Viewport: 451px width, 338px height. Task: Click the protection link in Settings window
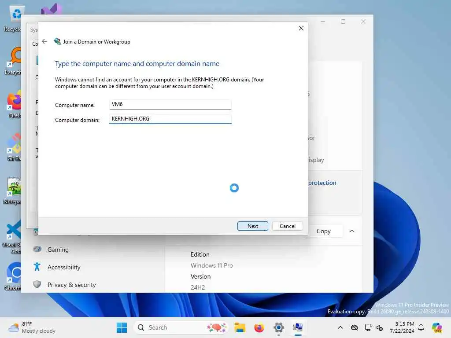coord(322,183)
